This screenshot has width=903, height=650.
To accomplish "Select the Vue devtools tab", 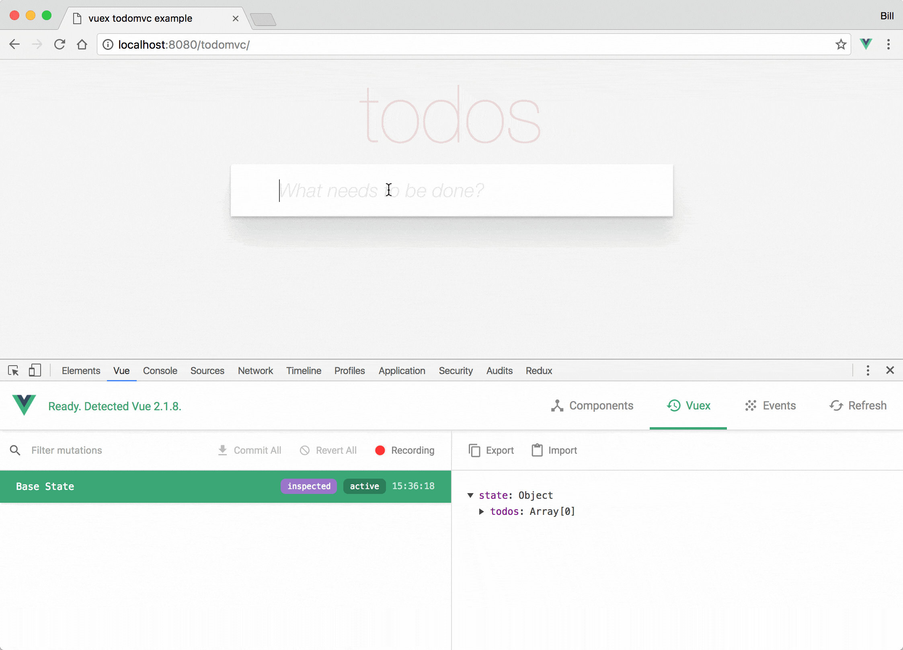I will tap(121, 371).
